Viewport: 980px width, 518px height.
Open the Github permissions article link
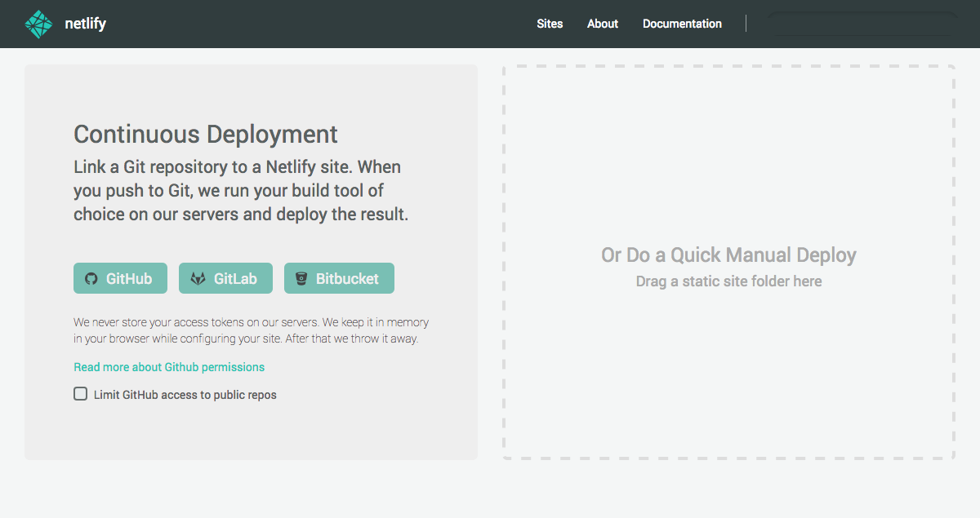[x=168, y=367]
